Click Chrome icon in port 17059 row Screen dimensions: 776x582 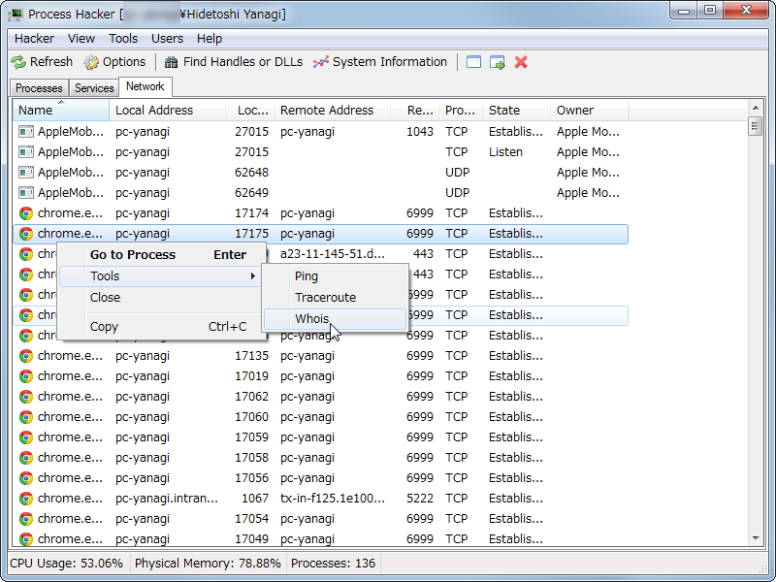coord(26,437)
